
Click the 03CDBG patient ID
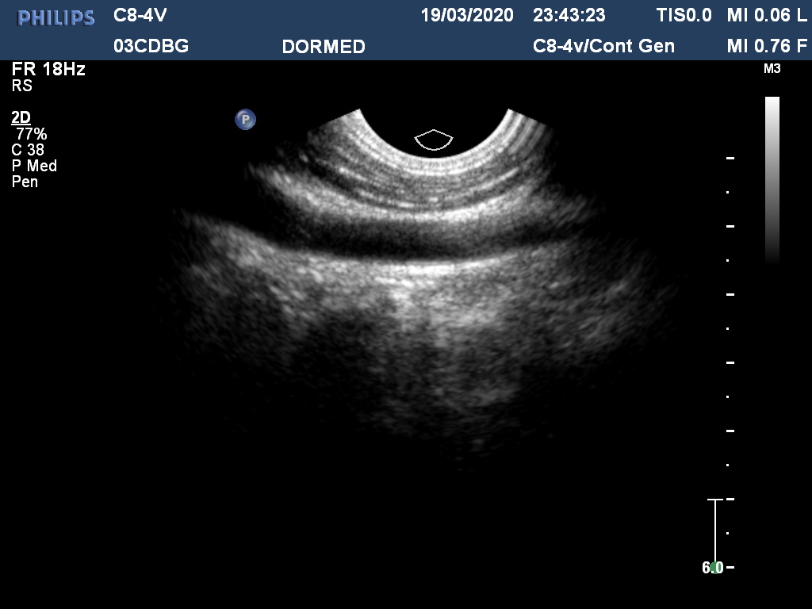click(151, 46)
